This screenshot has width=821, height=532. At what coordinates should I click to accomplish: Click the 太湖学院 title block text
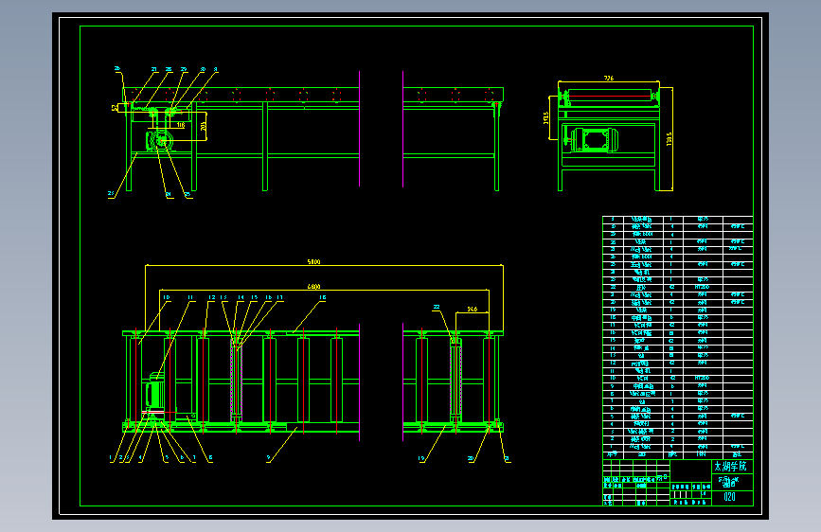731,466
